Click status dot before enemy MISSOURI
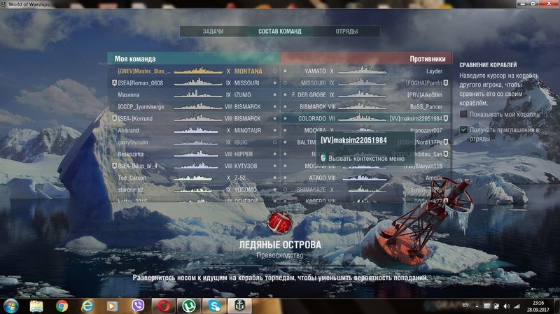This screenshot has width=560, height=314. tap(285, 83)
